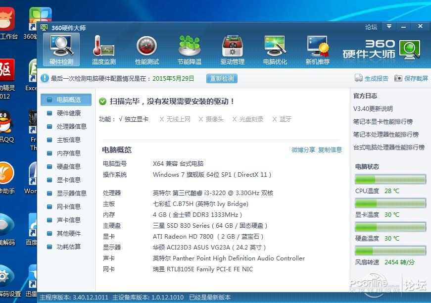
Task: Click the 360硬件大师 title bar icon
Action: coord(44,28)
